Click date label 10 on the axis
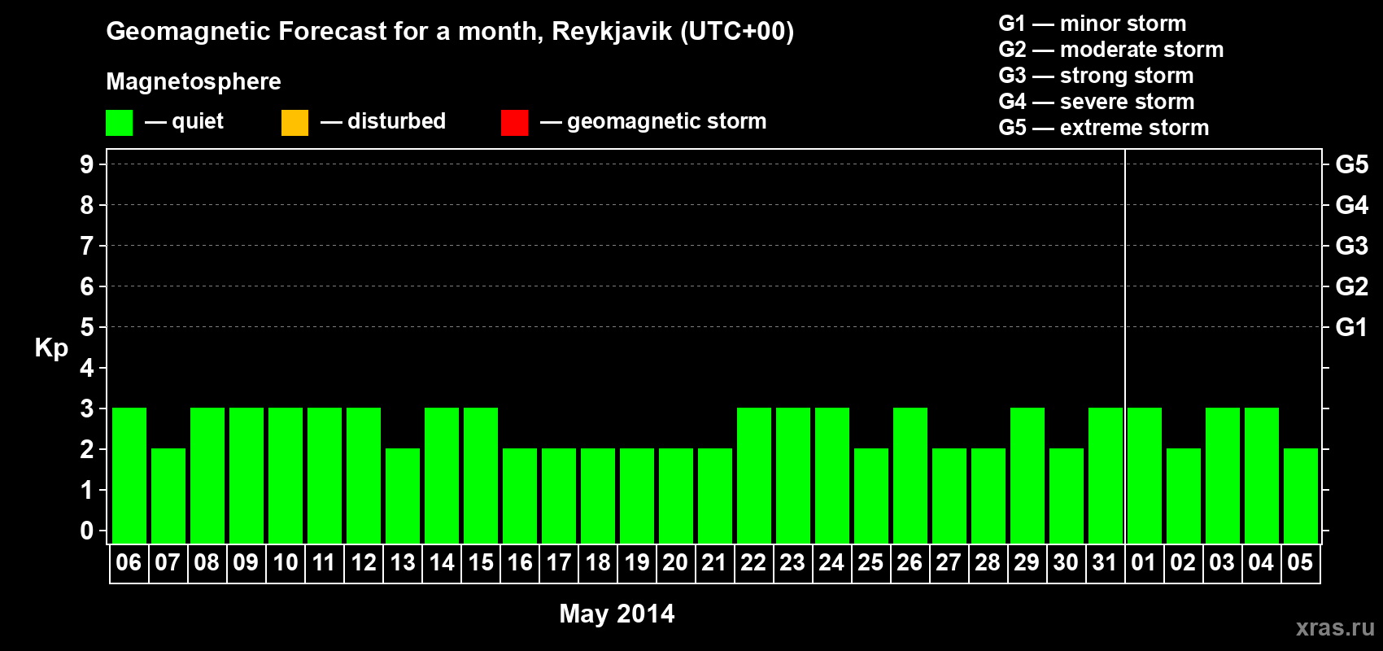The height and width of the screenshot is (651, 1383). click(x=286, y=562)
